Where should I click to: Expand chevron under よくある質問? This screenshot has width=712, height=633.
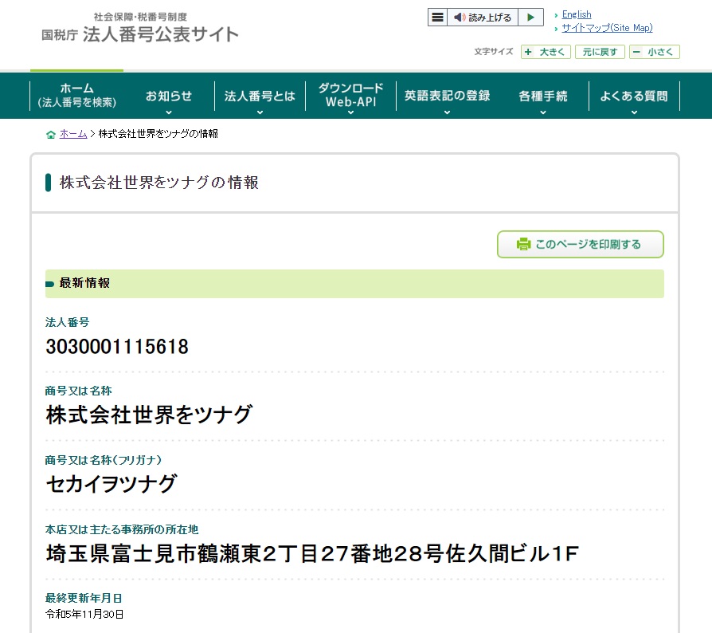(634, 112)
